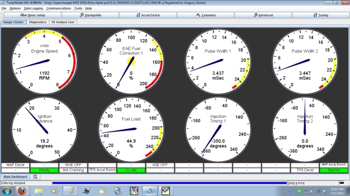
Task: Open the laptop with disc taskbar icon
Action: coord(86,191)
